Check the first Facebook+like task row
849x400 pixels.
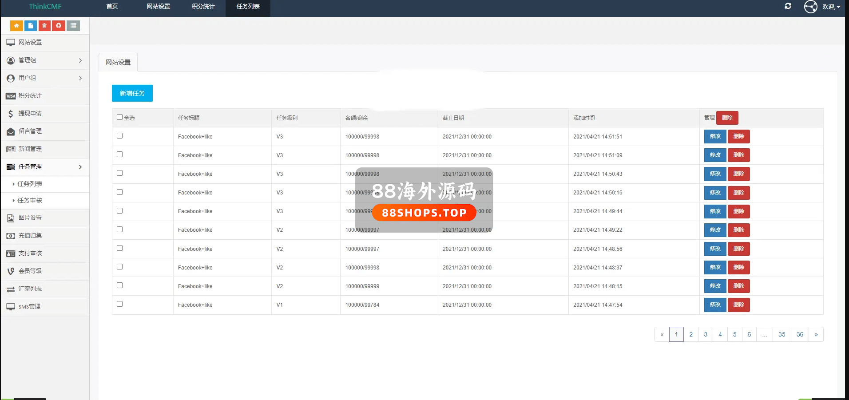[120, 136]
